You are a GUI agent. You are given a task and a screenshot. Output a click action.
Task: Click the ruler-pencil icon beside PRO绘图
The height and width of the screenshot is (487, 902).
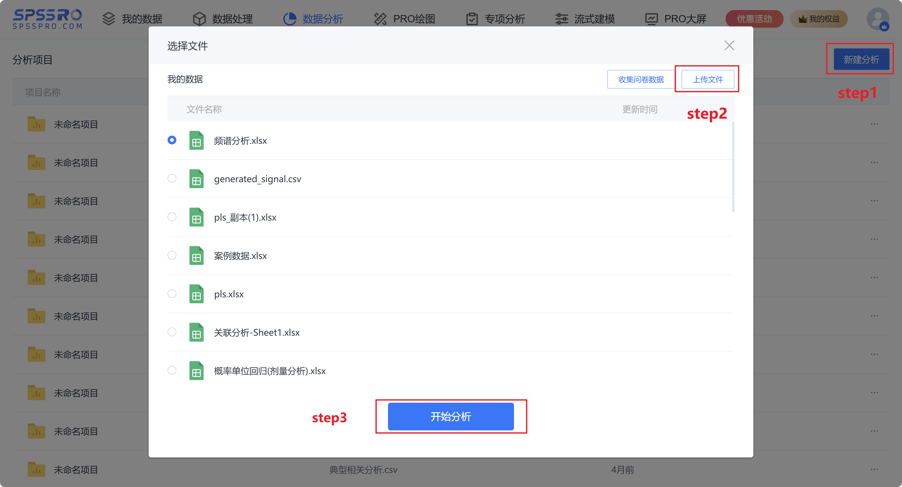pos(380,19)
